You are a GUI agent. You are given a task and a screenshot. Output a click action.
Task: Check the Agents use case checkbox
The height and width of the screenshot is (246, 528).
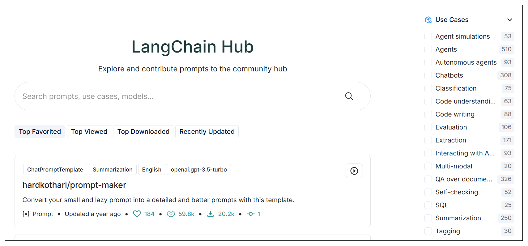[x=428, y=49]
